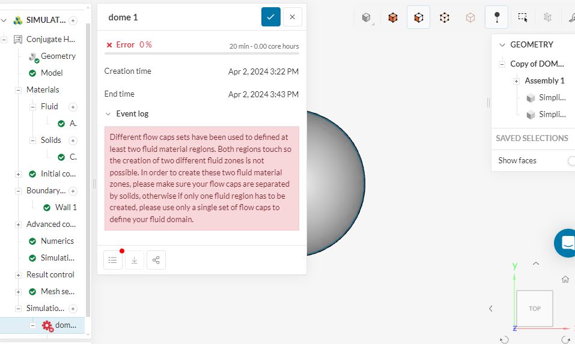
Task: Expand Assembly 1 in geometry tree
Action: pos(516,81)
